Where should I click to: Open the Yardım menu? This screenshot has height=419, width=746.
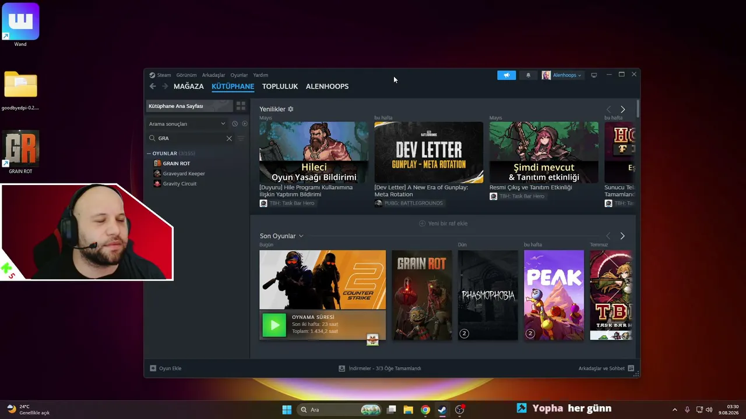tap(261, 75)
